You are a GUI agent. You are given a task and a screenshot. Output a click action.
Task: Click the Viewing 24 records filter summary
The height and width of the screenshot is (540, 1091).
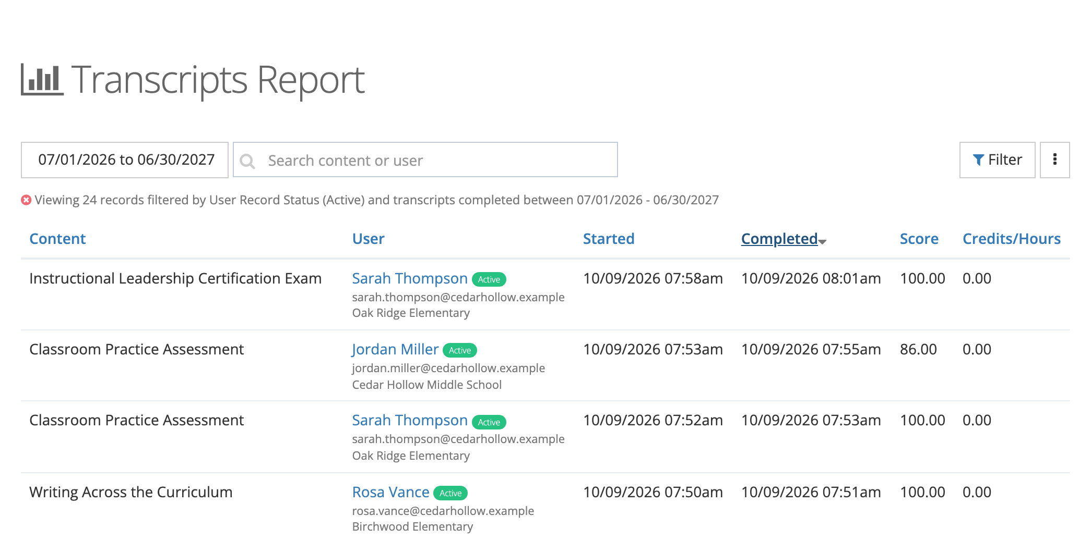coord(377,200)
